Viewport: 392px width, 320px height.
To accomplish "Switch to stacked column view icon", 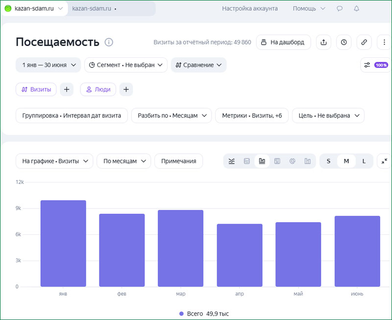I will pyautogui.click(x=277, y=161).
